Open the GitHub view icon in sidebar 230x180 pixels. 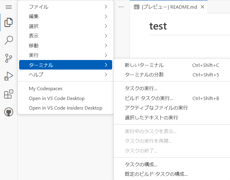tap(9, 112)
